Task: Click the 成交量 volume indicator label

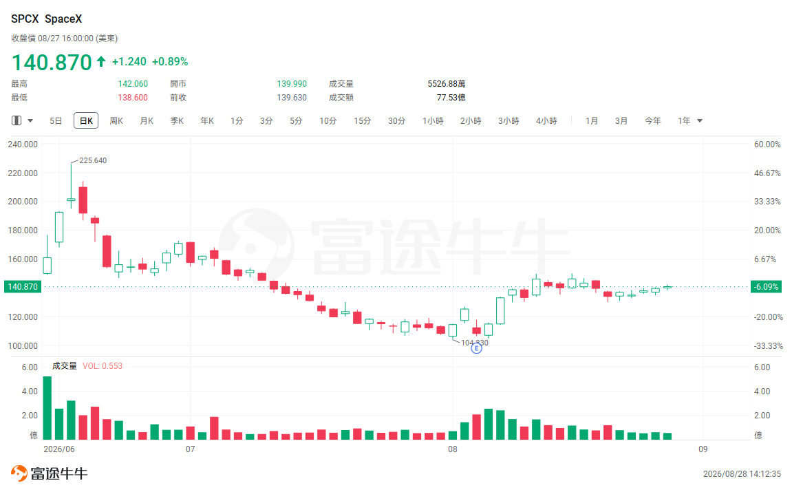Action: click(x=64, y=365)
